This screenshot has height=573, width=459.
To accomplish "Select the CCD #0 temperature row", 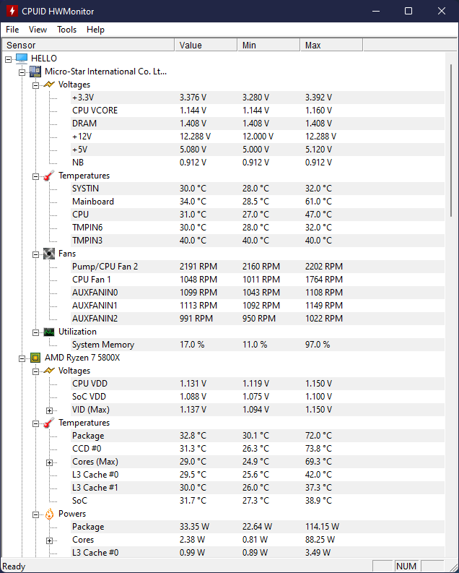I will (x=258, y=449).
